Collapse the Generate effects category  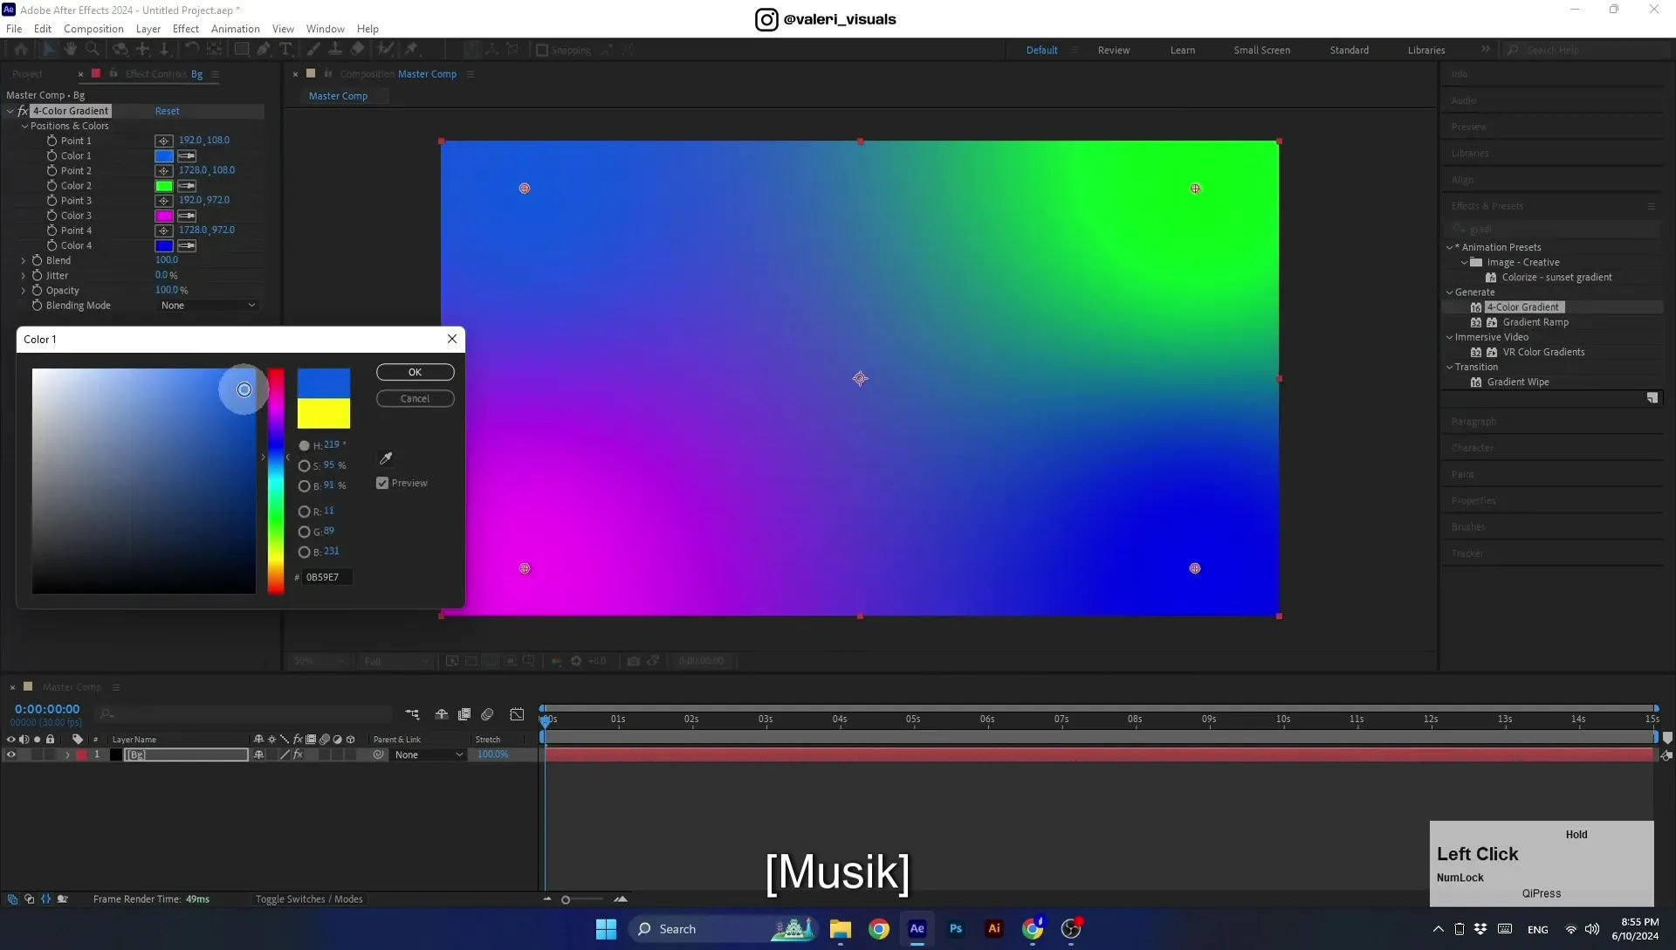(x=1450, y=293)
